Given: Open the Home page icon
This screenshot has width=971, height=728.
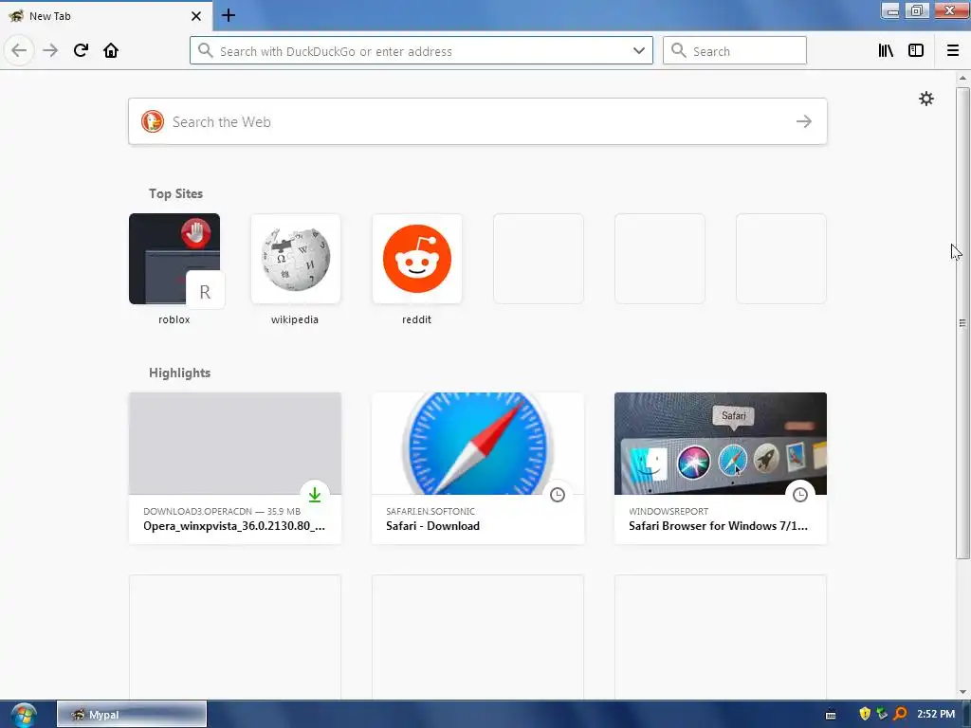Looking at the screenshot, I should [x=111, y=50].
